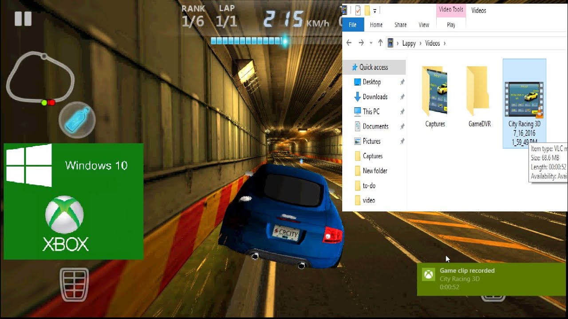Open the File menu in Explorer

(353, 25)
